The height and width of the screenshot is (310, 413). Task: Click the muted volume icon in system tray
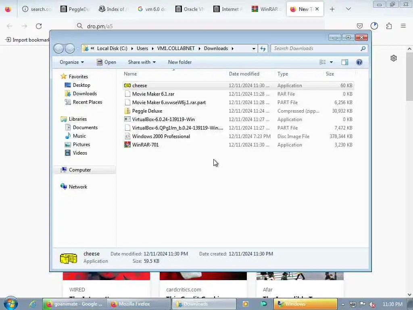pyautogui.click(x=372, y=304)
